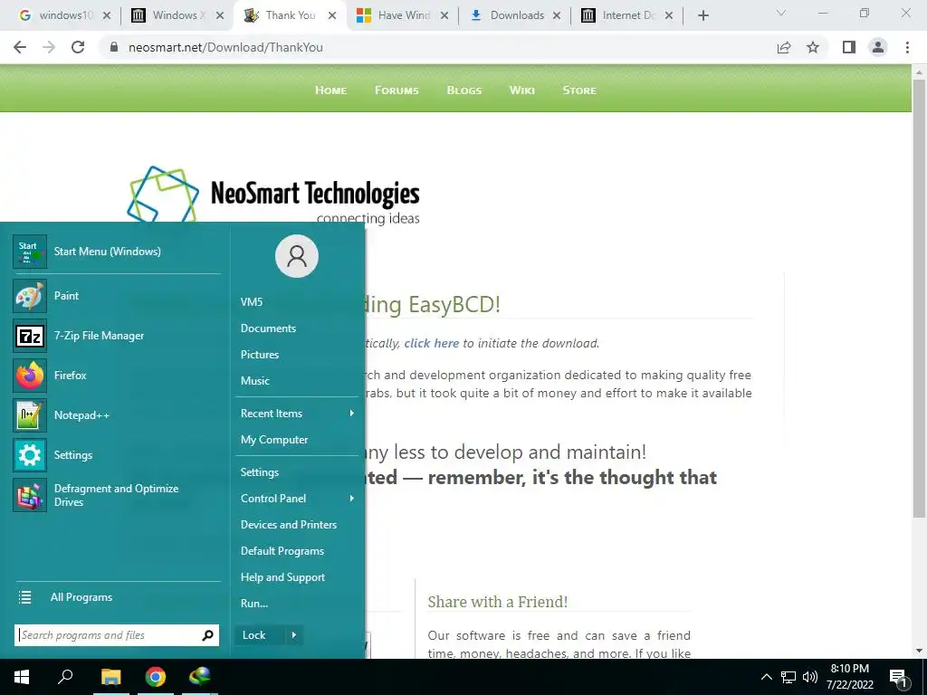
Task: Open the network tray icon
Action: click(x=788, y=677)
